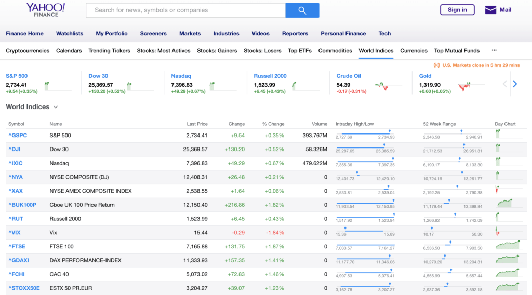532x295 pixels.
Task: Open My Portfolio
Action: pyautogui.click(x=112, y=34)
